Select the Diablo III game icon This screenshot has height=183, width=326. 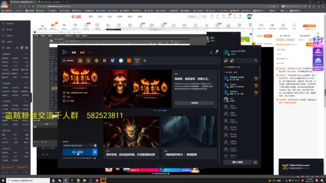(x=105, y=61)
